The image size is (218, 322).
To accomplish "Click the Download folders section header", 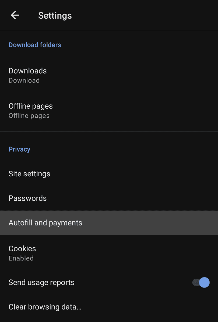I will (35, 45).
